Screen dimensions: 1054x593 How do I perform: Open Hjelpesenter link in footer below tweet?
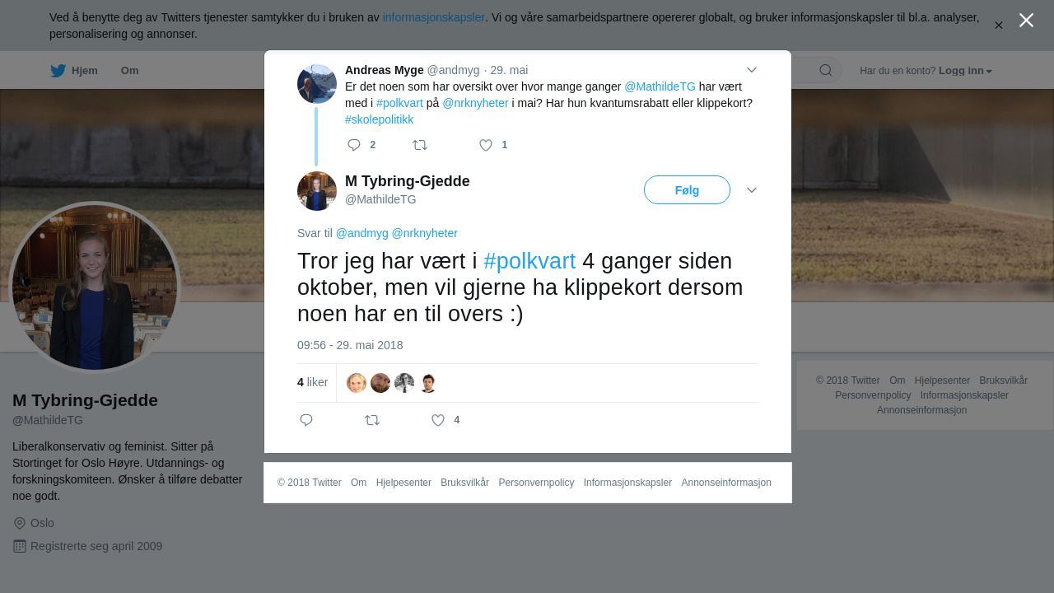point(403,483)
